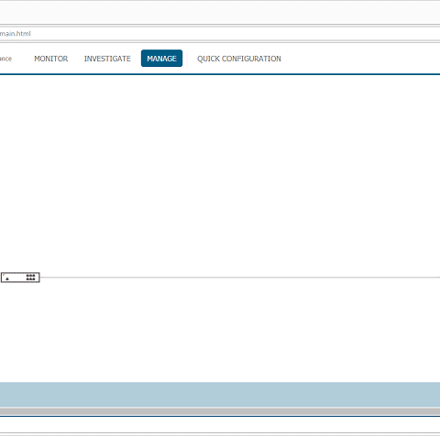Screen dimensions: 440x436
Task: Click the horizontal scrollbar at bottom
Action: [220, 411]
